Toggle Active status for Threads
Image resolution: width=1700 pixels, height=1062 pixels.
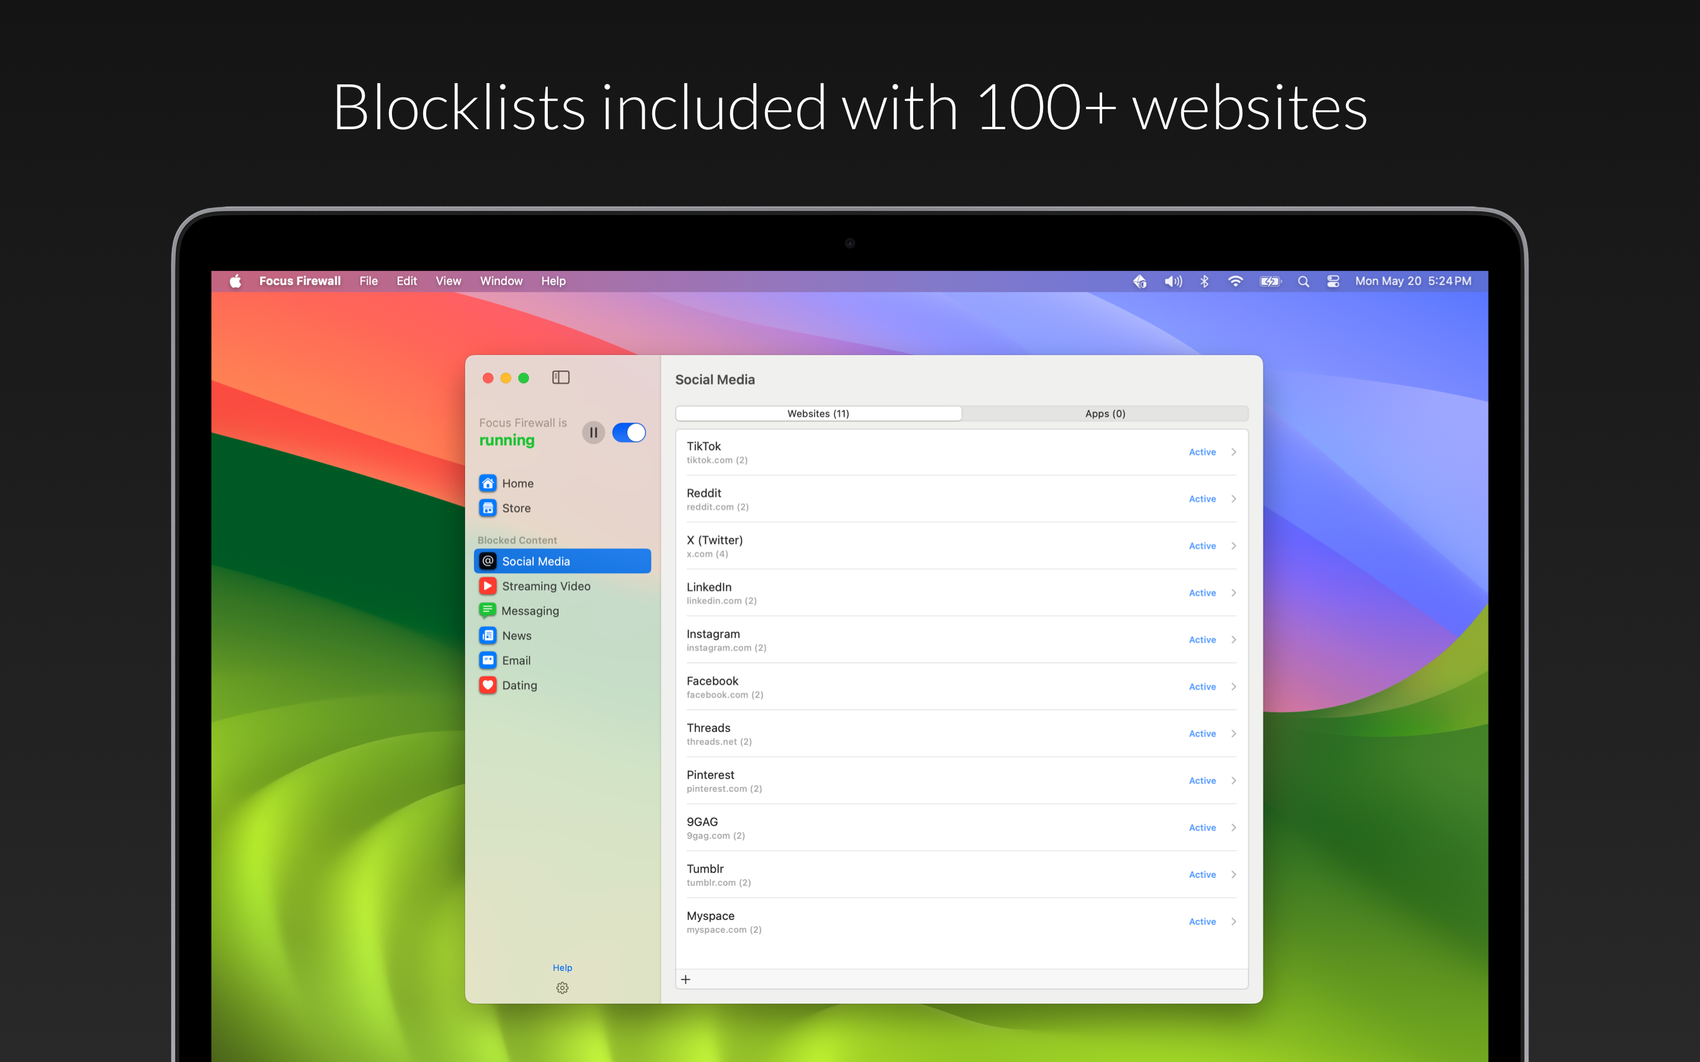[1202, 734]
